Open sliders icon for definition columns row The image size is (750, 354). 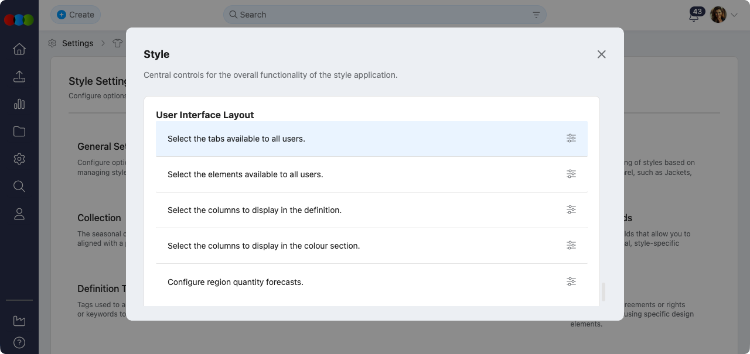click(x=571, y=210)
